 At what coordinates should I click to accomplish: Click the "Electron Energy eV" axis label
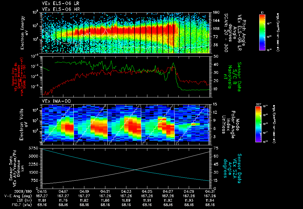click(24, 33)
